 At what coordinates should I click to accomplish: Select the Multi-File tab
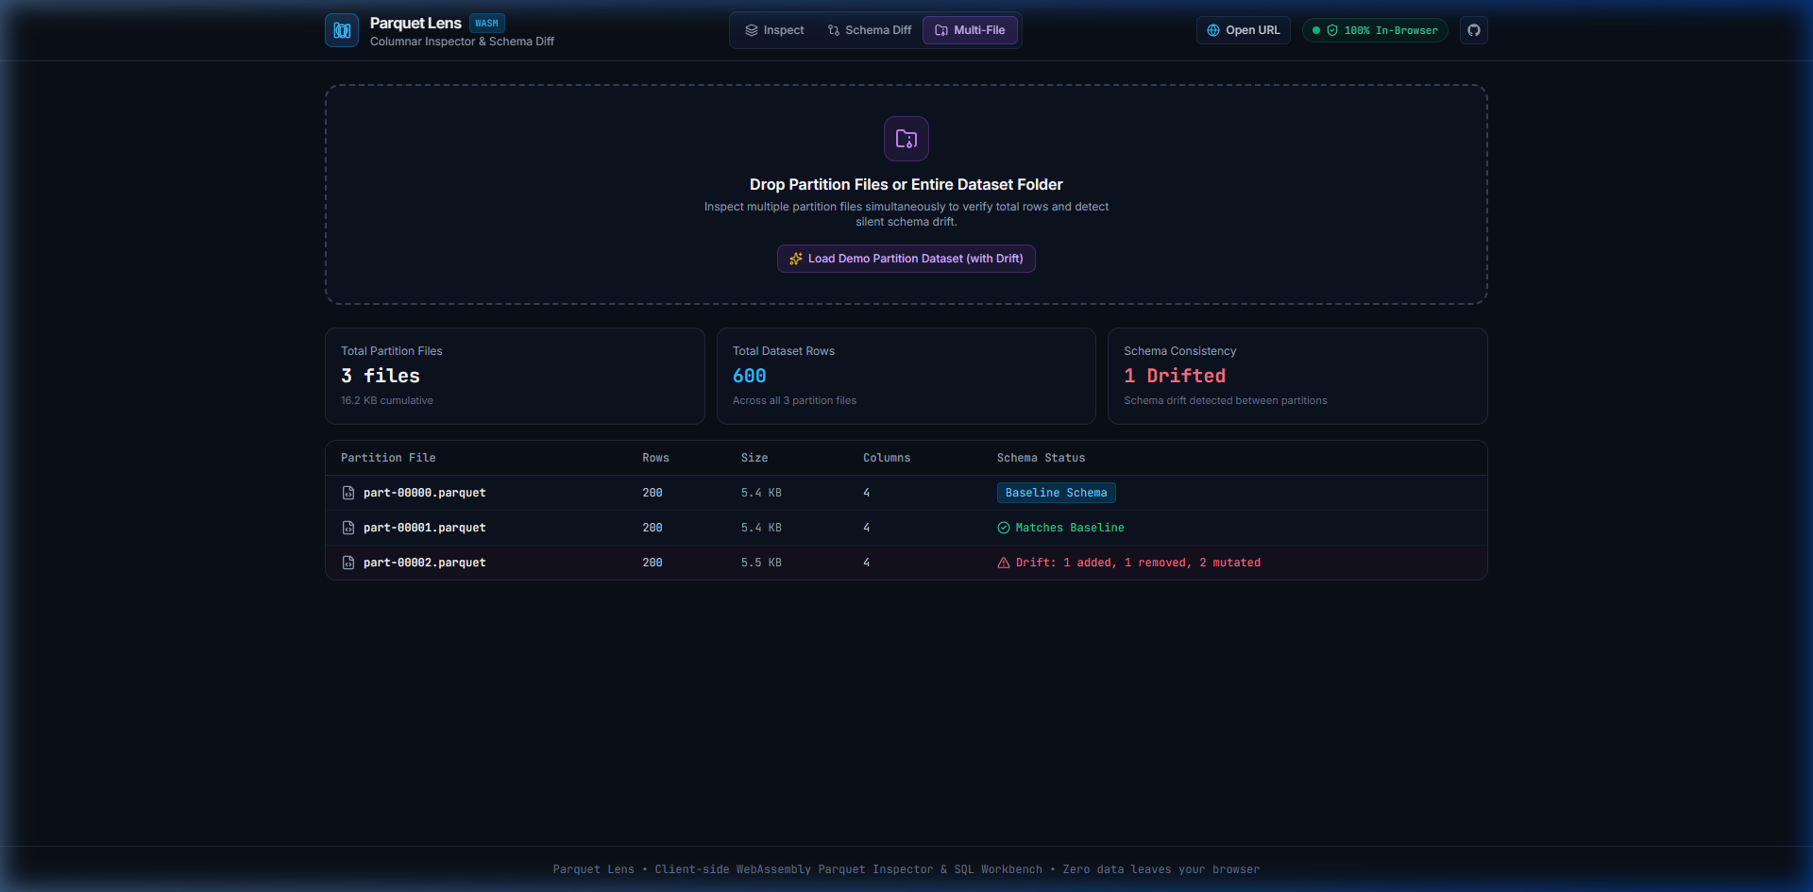[x=971, y=30]
